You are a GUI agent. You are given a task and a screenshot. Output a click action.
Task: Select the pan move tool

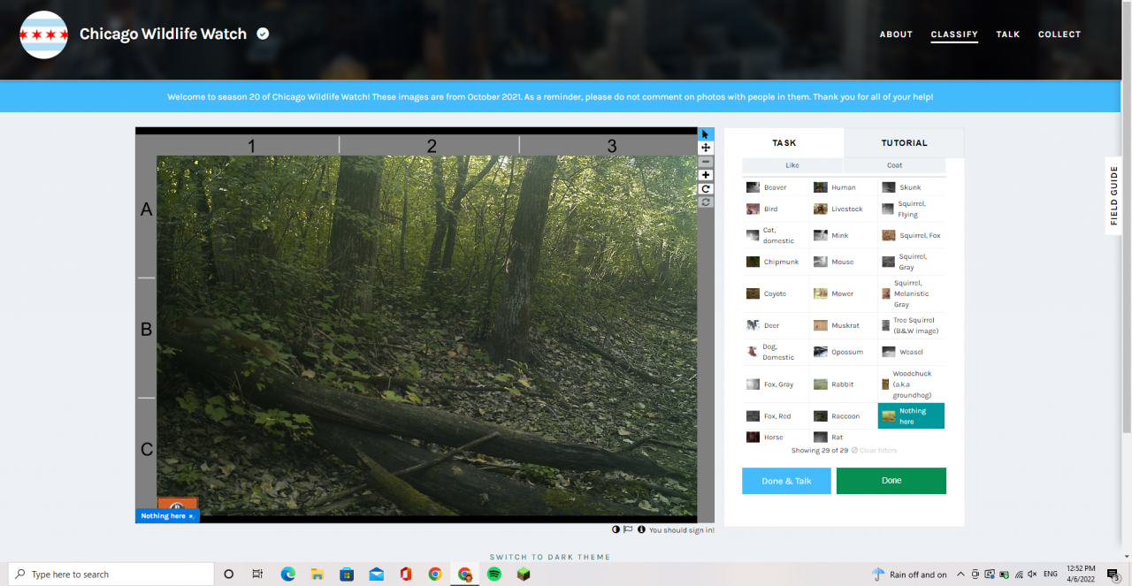coord(706,148)
